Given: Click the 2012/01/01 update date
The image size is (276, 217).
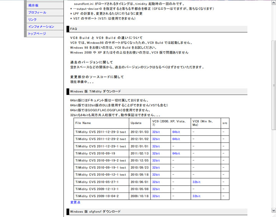Looking at the screenshot, I should click(x=140, y=146).
